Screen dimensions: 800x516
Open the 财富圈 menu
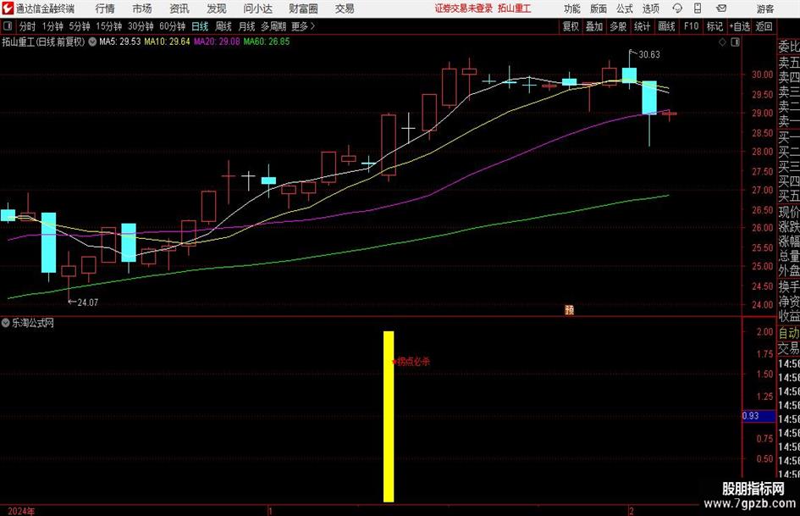pos(303,8)
